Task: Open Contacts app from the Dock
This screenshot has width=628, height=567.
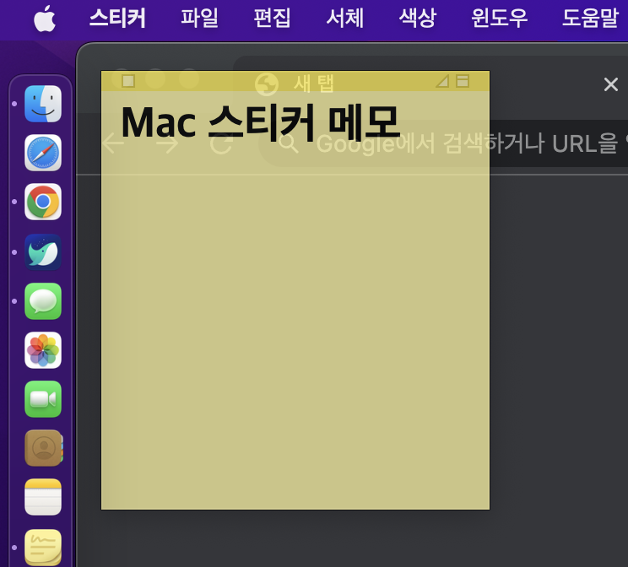Action: [43, 448]
